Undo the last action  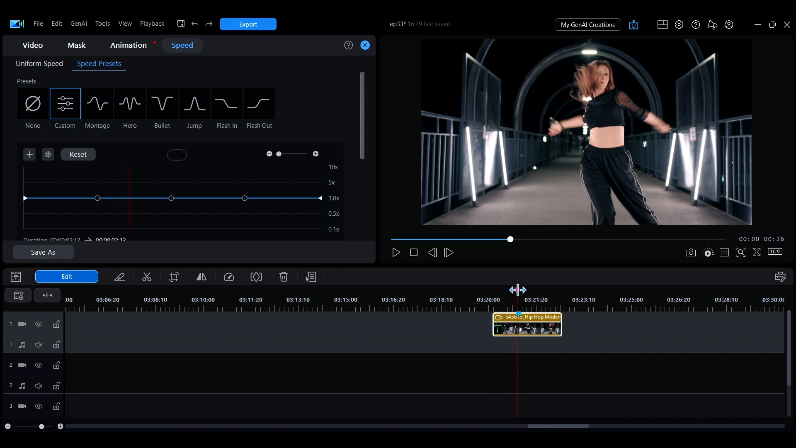pyautogui.click(x=195, y=24)
